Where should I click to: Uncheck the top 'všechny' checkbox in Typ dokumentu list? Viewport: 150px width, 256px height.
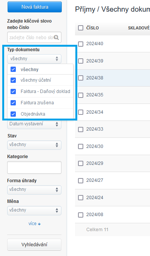click(x=13, y=69)
